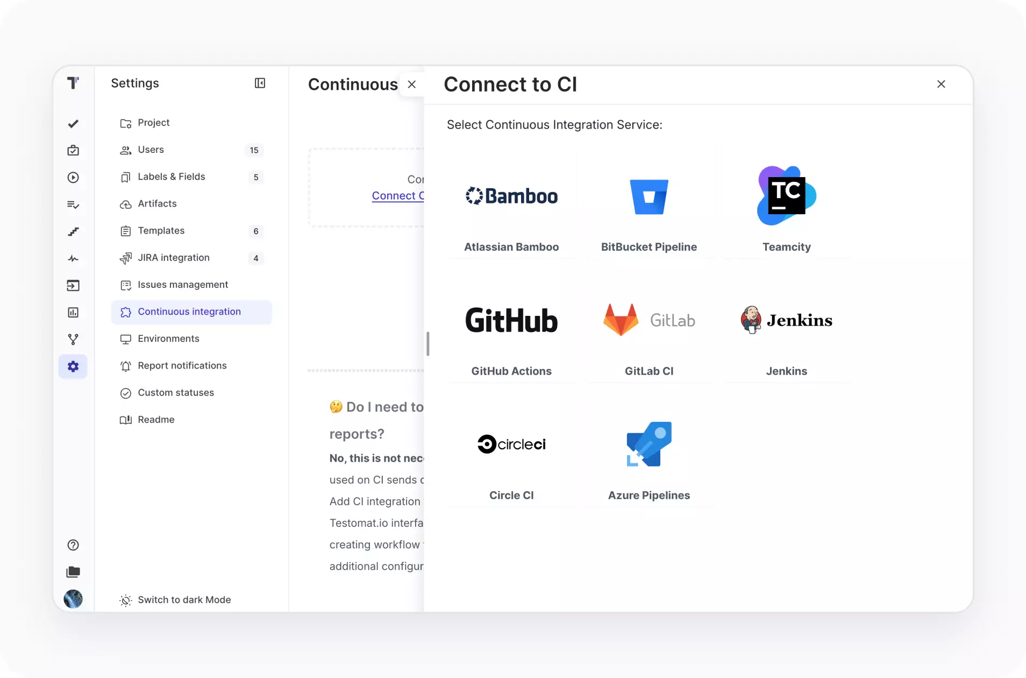The height and width of the screenshot is (678, 1026).
Task: Open the Help question mark icon
Action: click(73, 545)
